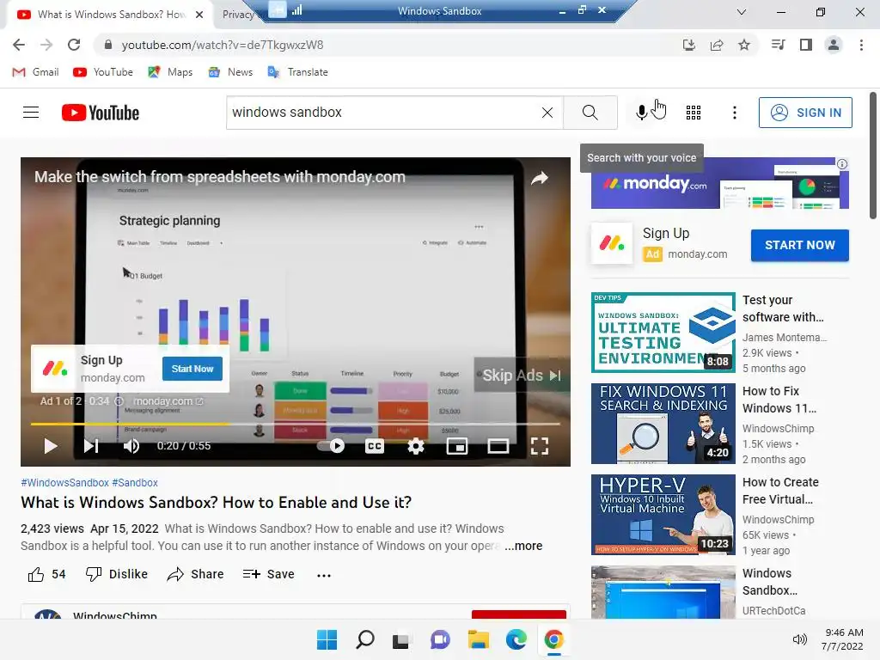Viewport: 880px width, 660px height.
Task: Enter full screen video mode
Action: pos(540,446)
